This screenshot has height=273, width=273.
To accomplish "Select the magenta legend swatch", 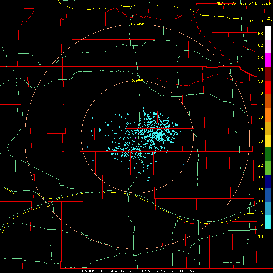I will [268, 60].
